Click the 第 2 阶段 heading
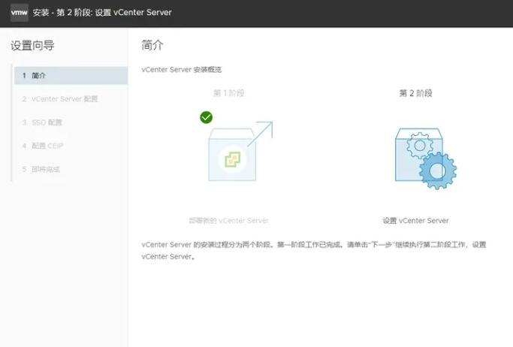The width and height of the screenshot is (513, 347). point(415,93)
